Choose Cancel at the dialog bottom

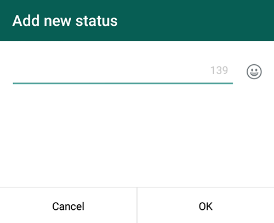click(x=68, y=207)
